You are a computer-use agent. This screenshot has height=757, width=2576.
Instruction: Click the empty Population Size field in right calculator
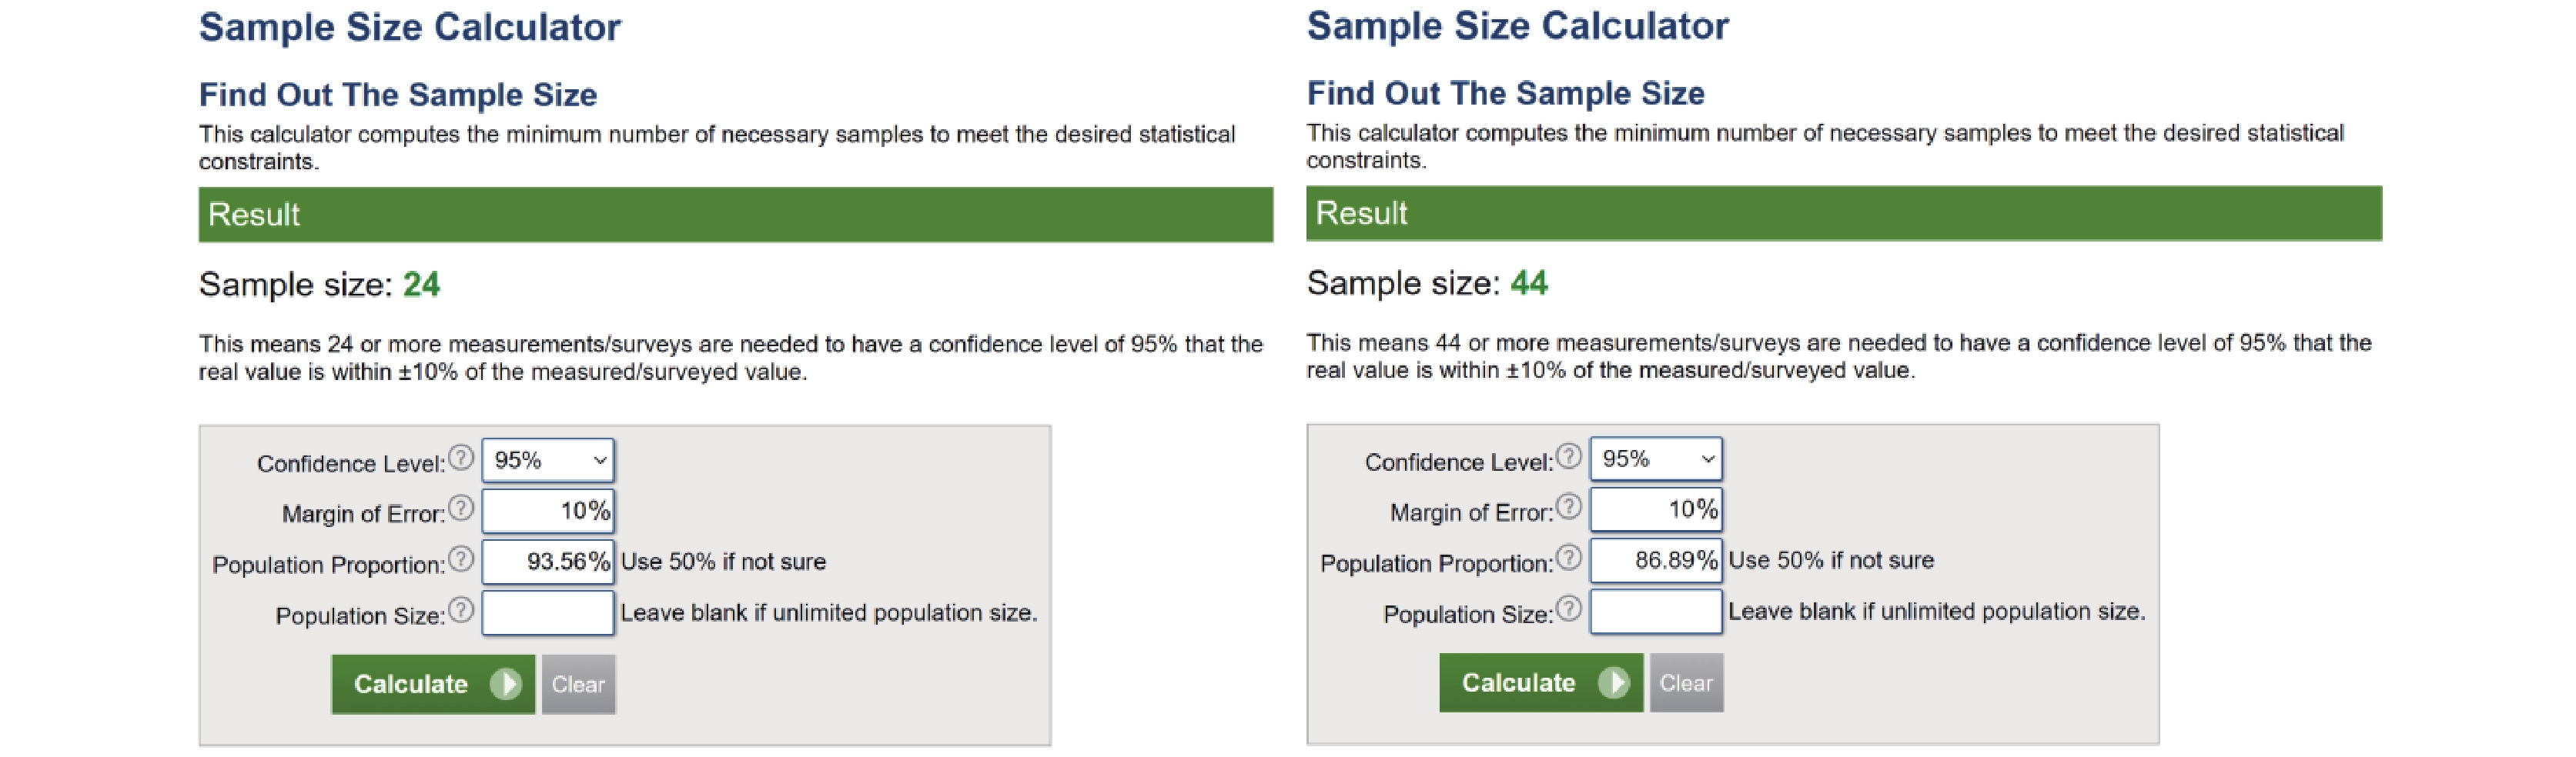(1656, 611)
